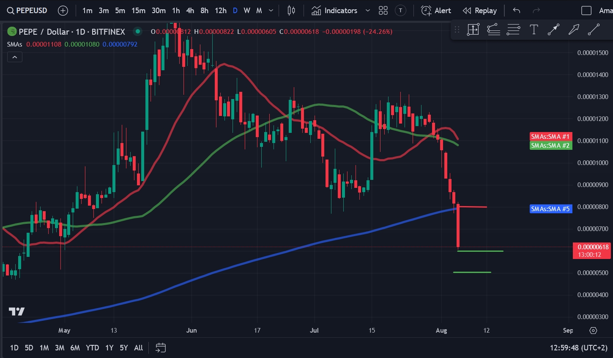
Task: Open the go to date calendar icon
Action: pyautogui.click(x=161, y=348)
